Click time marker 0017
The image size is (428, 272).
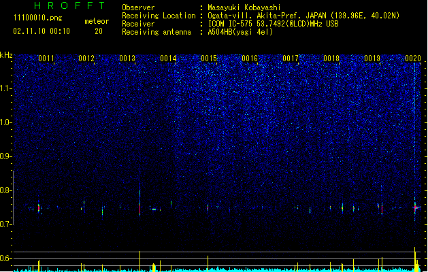pyautogui.click(x=291, y=58)
